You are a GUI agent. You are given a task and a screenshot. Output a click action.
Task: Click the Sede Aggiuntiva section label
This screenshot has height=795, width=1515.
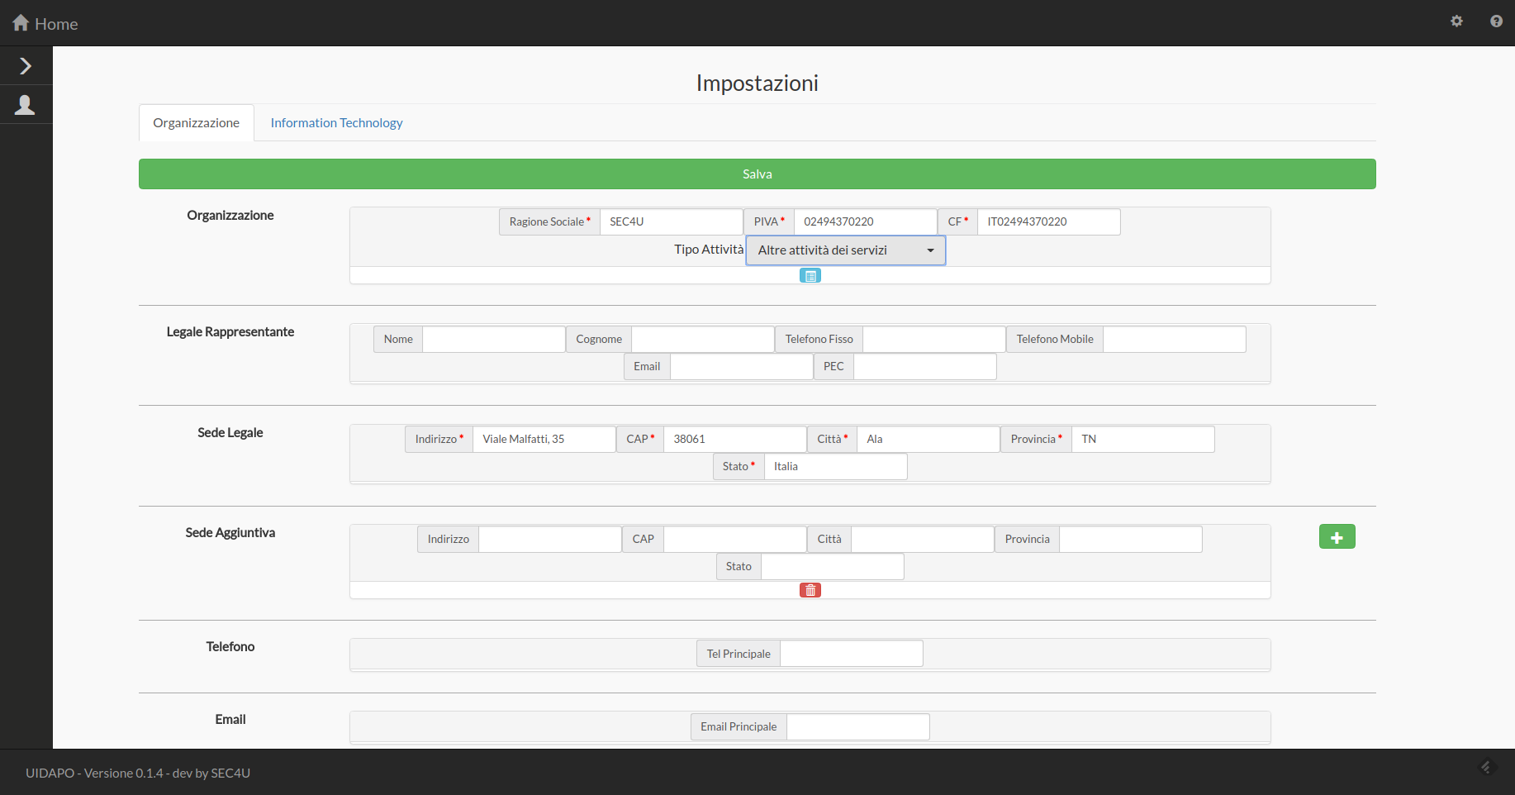pyautogui.click(x=230, y=533)
